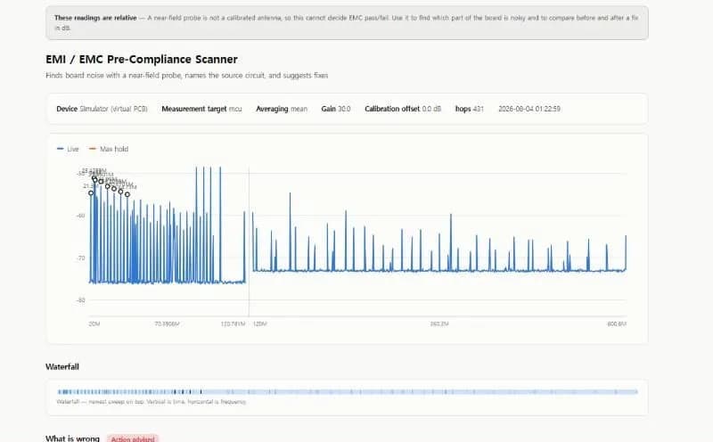The width and height of the screenshot is (713, 442).
Task: Toggle the Max hold legend entry
Action: (x=109, y=149)
